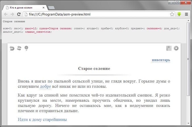Viewport: 192px width, 127px height.
Task: Click the restart arrows icon in game toolbar
Action: click(x=19, y=48)
